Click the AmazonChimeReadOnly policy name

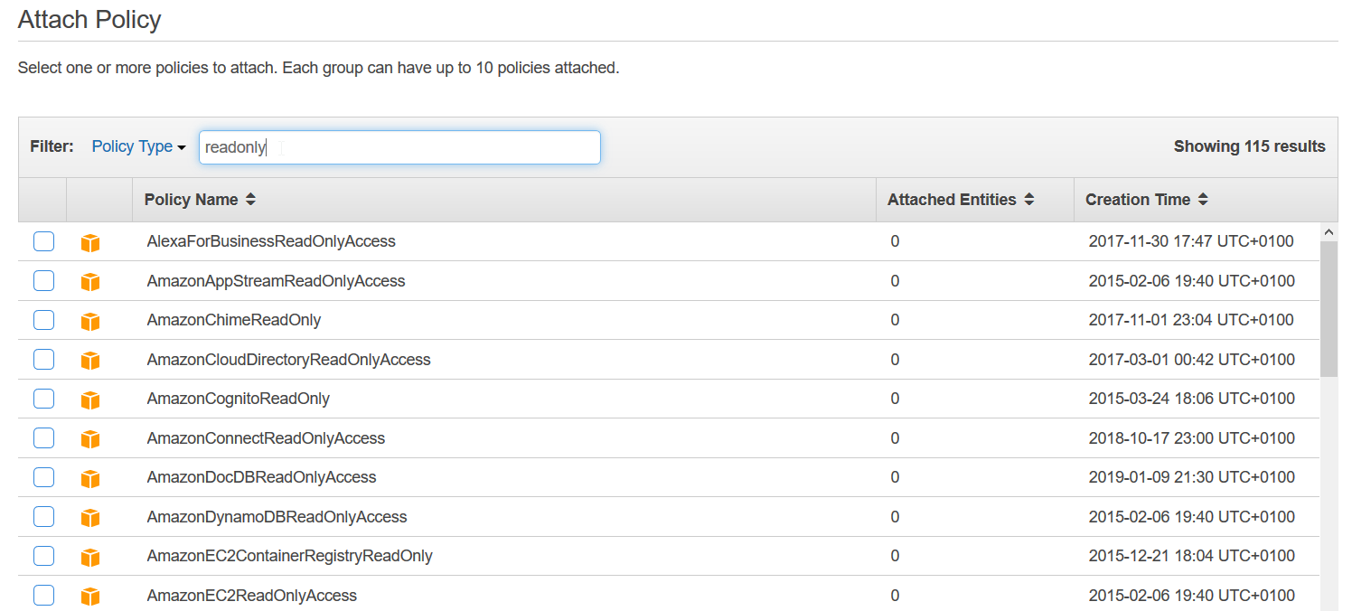pos(233,320)
